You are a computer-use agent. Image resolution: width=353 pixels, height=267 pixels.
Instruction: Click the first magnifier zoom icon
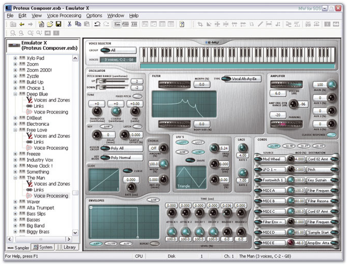tap(13, 33)
